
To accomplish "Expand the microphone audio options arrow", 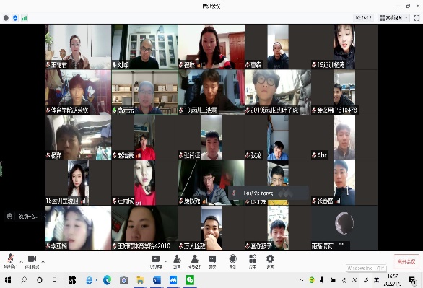I will [22, 261].
